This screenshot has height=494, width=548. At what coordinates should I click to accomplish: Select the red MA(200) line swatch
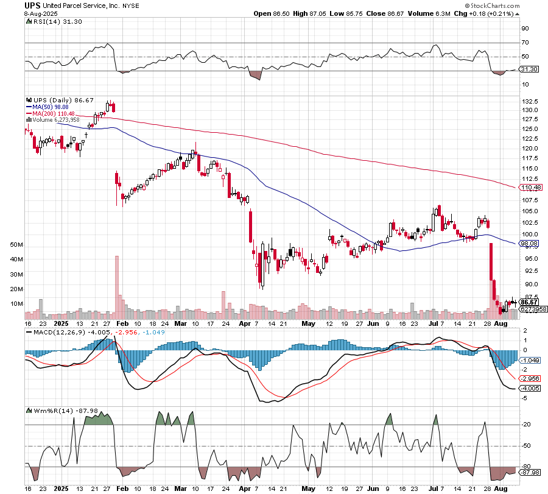[x=29, y=114]
